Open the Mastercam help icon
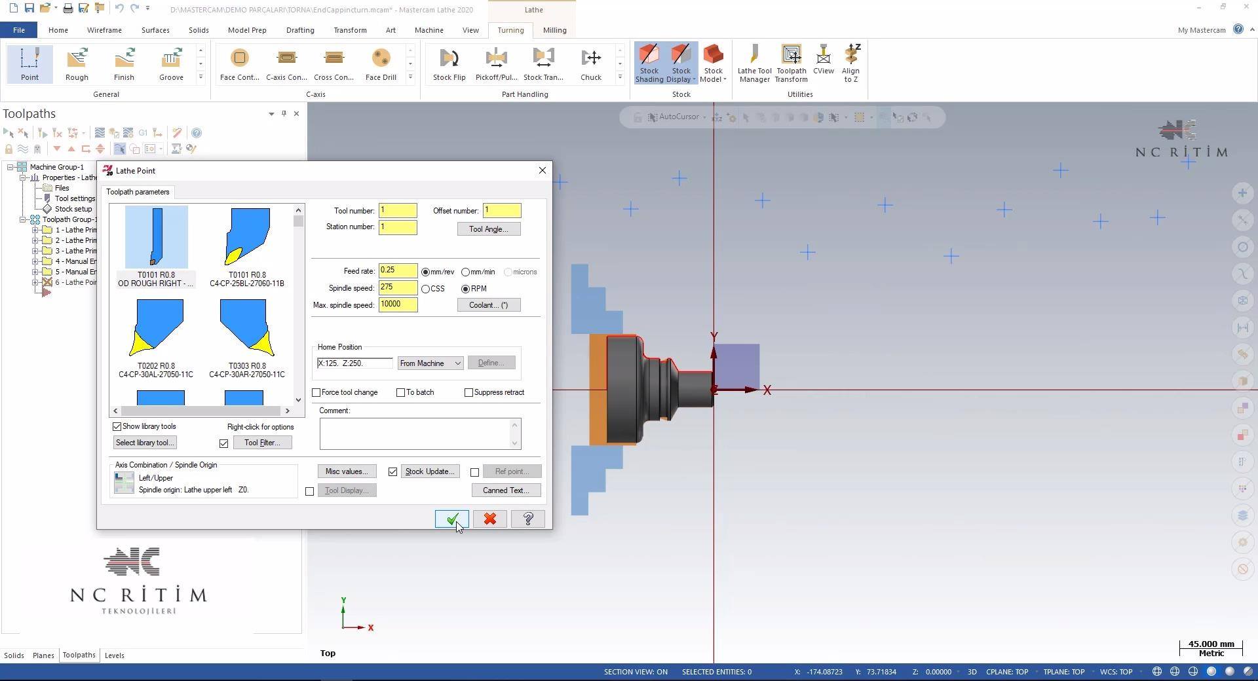The height and width of the screenshot is (681, 1258). click(x=1238, y=29)
